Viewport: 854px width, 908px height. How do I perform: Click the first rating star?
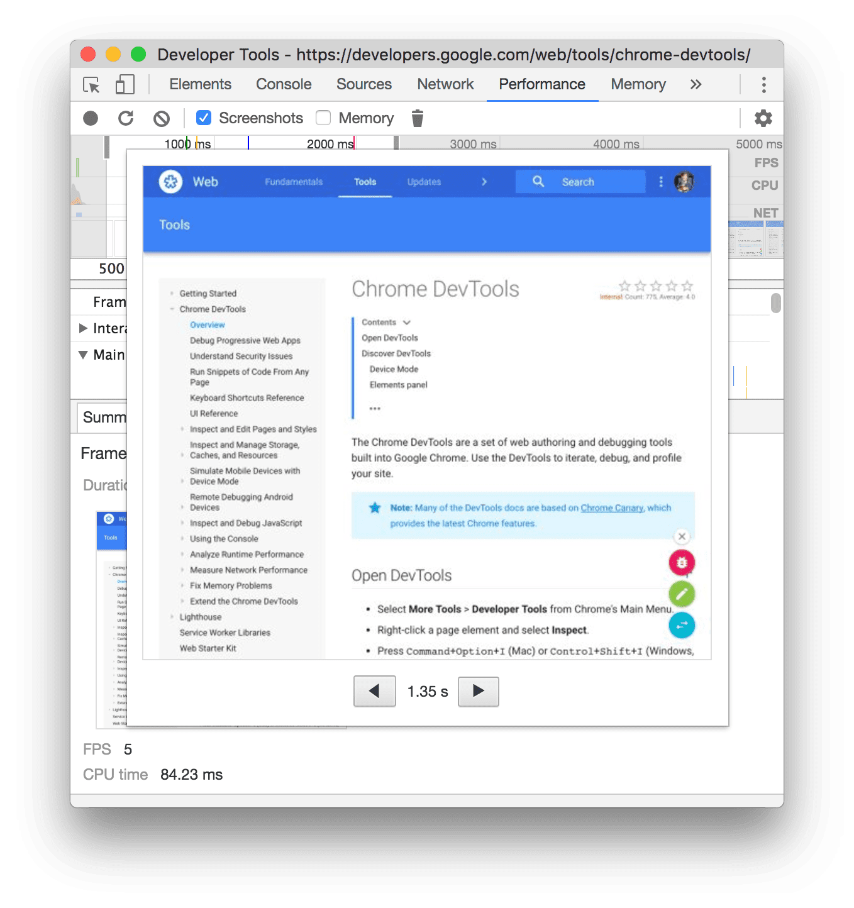(624, 286)
